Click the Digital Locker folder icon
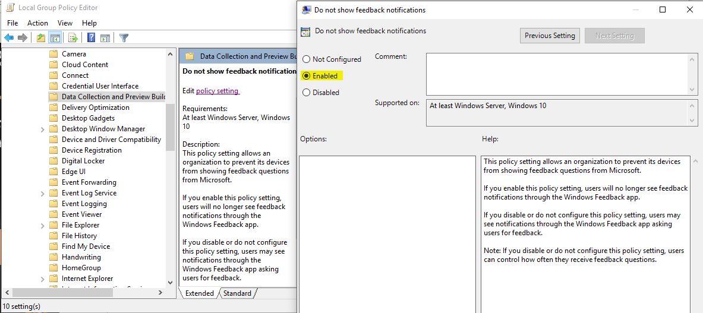The height and width of the screenshot is (313, 703). point(54,161)
